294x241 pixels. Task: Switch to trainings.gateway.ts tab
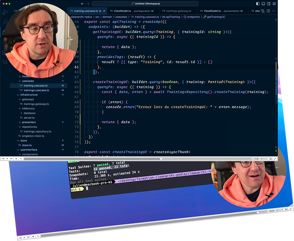pos(178,11)
